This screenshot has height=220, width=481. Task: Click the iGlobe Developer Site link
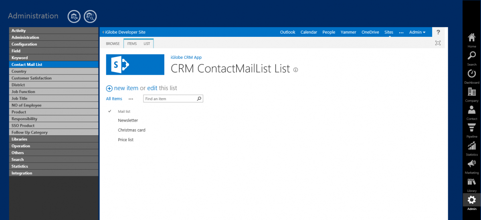[x=125, y=32]
